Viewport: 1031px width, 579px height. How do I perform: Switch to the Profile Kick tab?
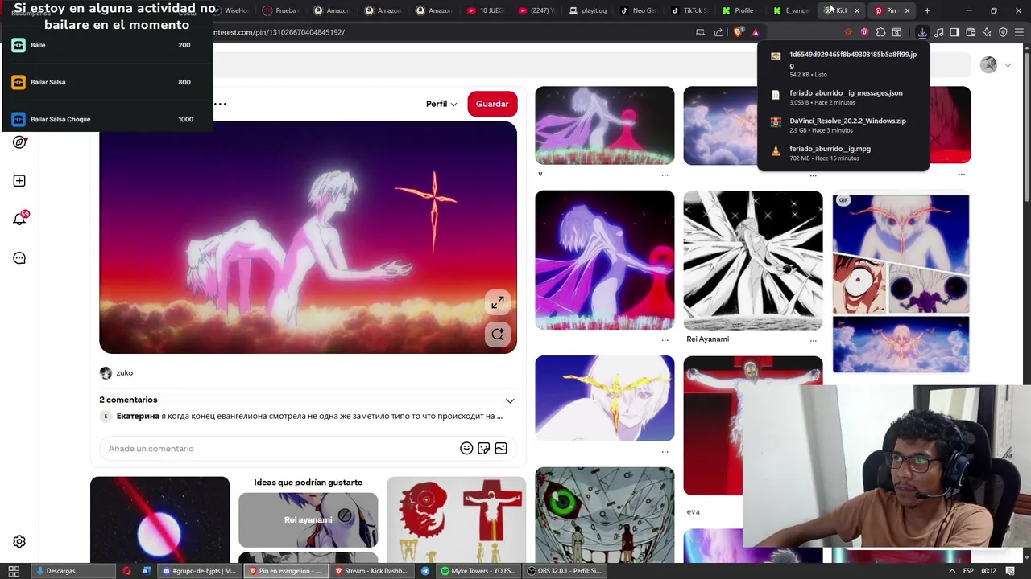tap(739, 10)
